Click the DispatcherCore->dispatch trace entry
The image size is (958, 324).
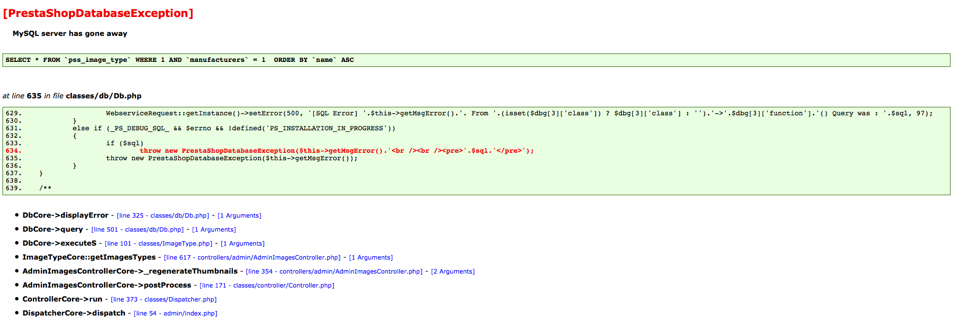(x=74, y=314)
